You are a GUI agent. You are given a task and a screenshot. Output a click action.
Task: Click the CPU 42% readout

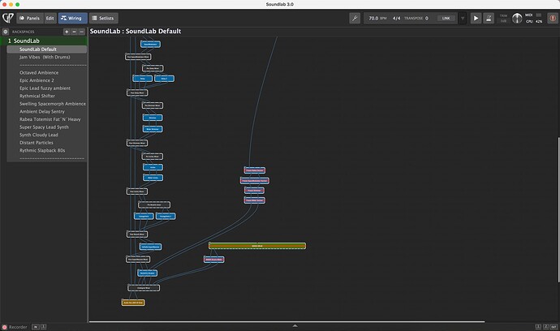point(534,21)
